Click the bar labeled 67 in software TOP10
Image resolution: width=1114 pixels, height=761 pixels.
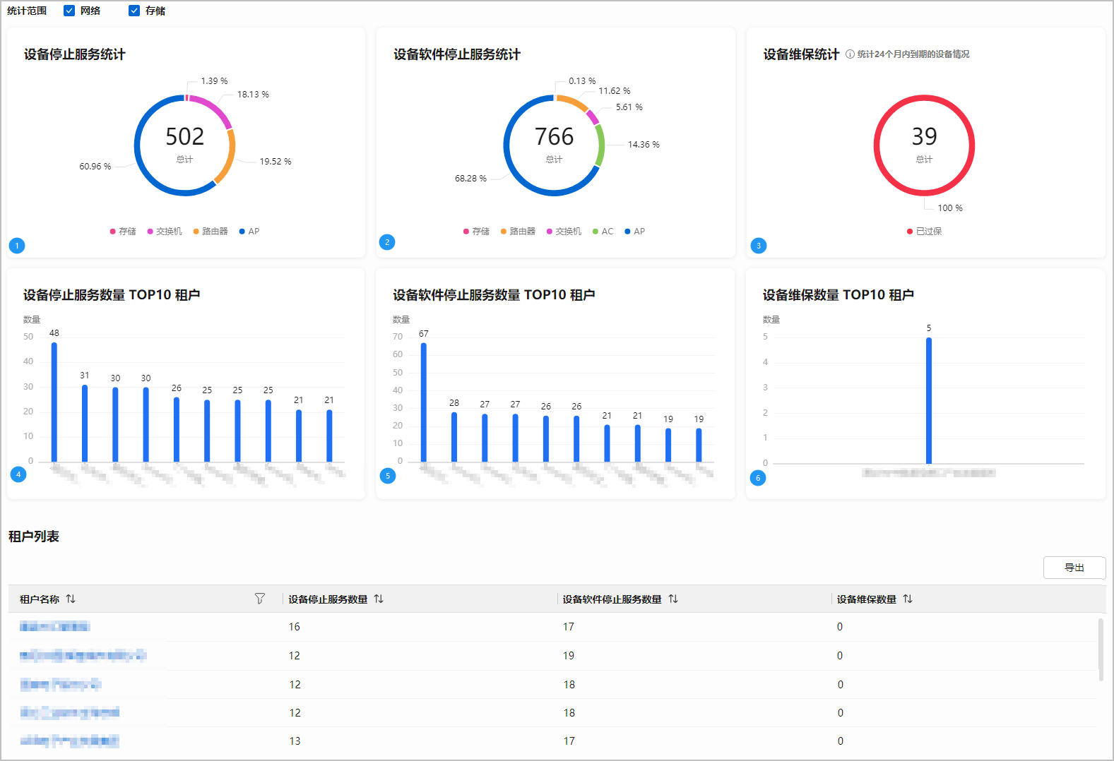coord(424,402)
